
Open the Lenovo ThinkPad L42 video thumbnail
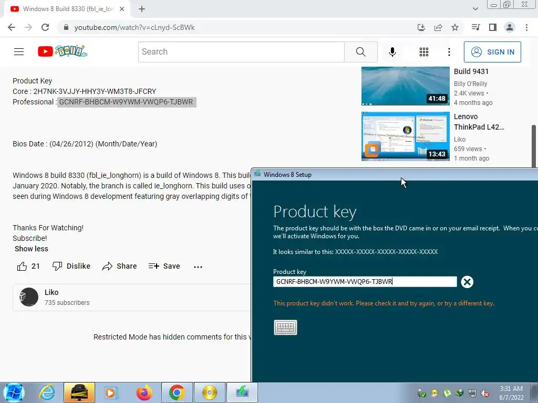[405, 136]
